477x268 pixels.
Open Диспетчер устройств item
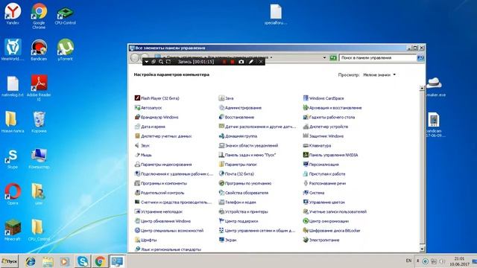click(x=326, y=127)
